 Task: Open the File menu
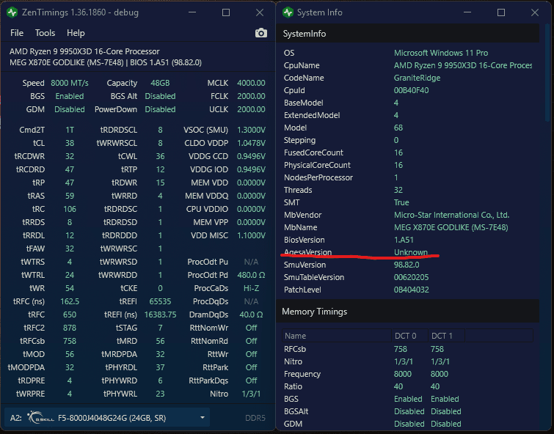pos(17,33)
